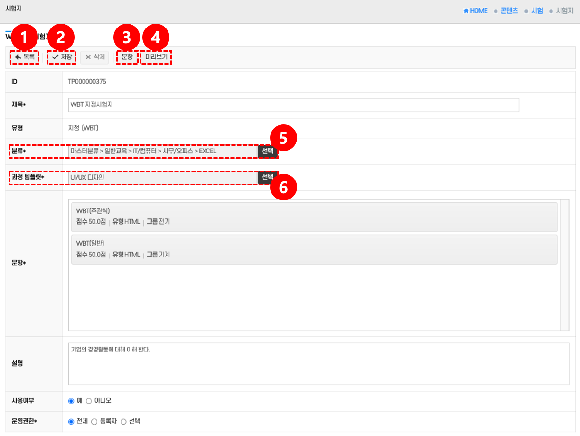Click 선택 button next to 분류 field
Viewport: 580px width, 436px height.
click(x=267, y=151)
